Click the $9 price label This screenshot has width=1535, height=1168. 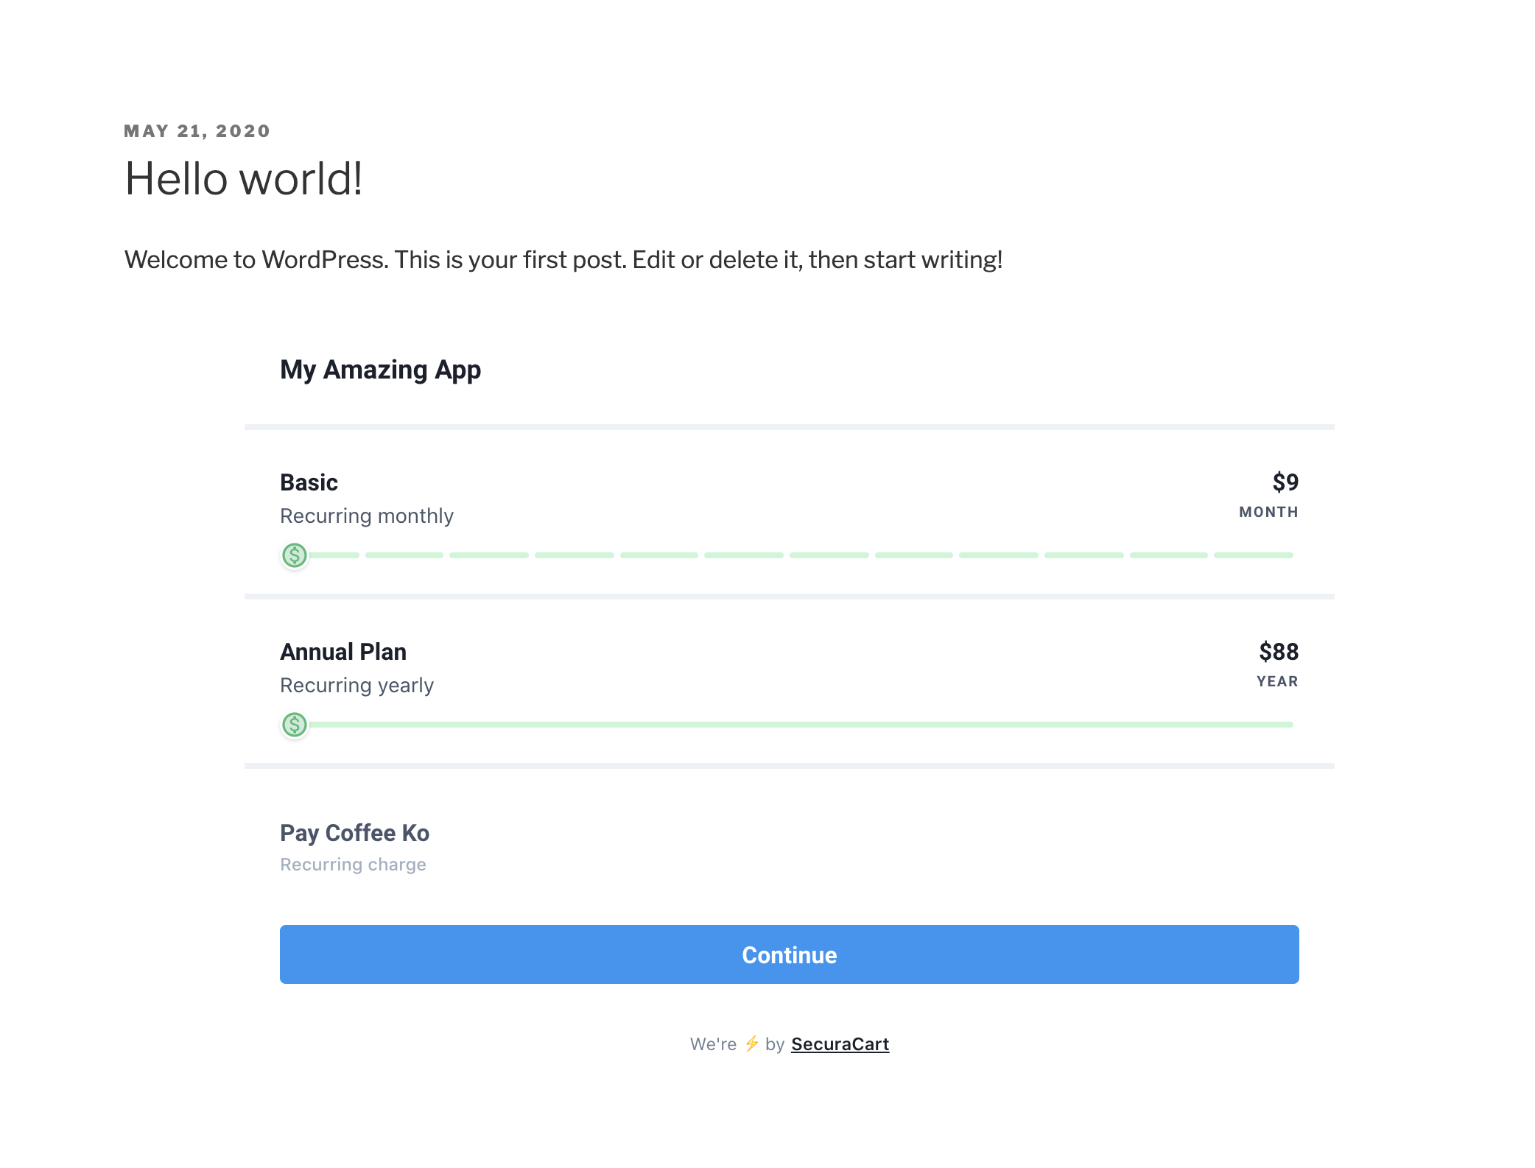pyautogui.click(x=1285, y=482)
